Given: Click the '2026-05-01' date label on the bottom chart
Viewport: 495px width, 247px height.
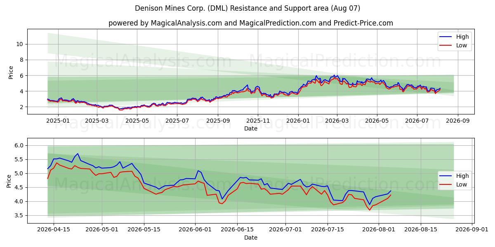Looking at the screenshot, I should point(101,230).
